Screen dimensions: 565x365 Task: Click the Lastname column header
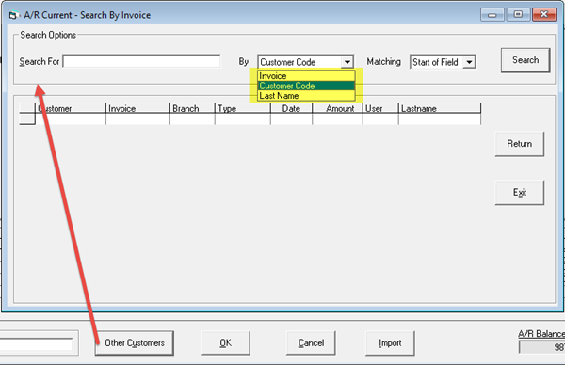coord(440,108)
